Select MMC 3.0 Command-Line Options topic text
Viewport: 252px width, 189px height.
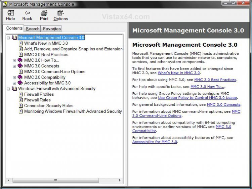pyautogui.click(x=55, y=72)
